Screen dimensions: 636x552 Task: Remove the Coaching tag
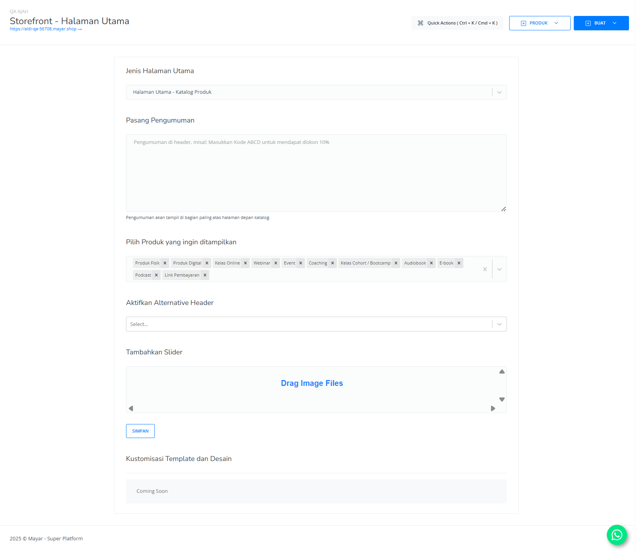point(333,263)
